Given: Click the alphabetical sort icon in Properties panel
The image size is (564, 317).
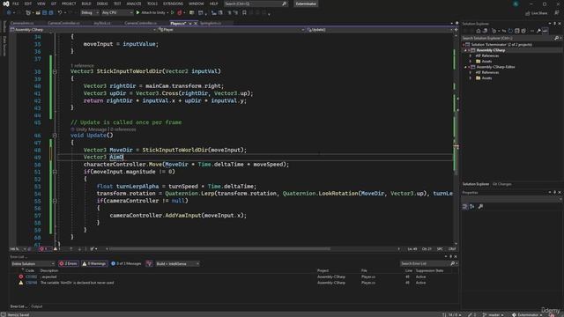Looking at the screenshot, I should 472,207.
